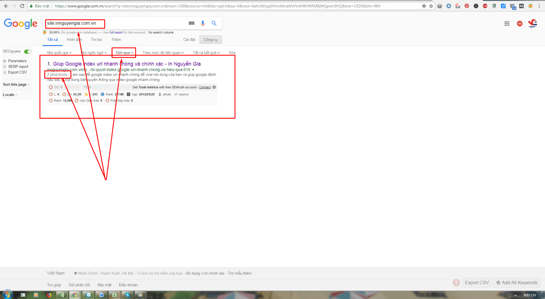Open the Tất cả kết quả dropdown

click(206, 53)
